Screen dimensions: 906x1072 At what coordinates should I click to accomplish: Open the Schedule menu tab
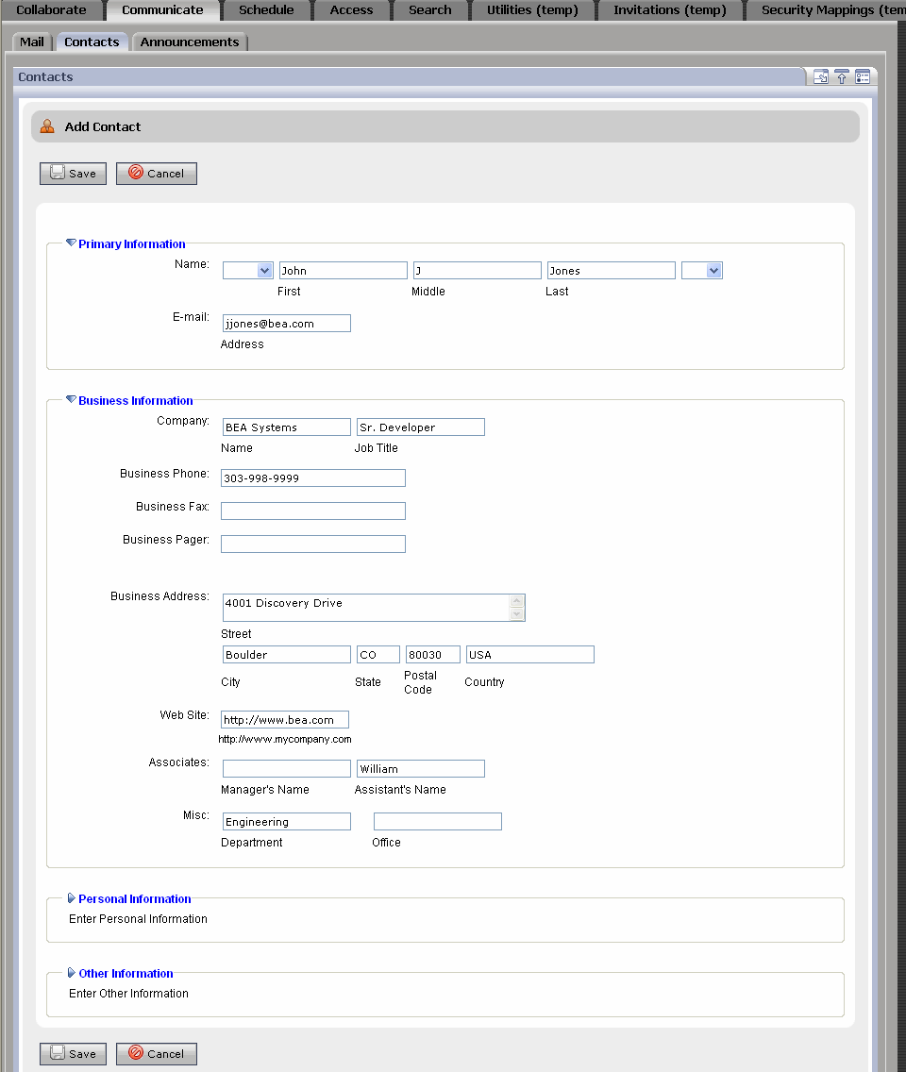click(x=265, y=9)
